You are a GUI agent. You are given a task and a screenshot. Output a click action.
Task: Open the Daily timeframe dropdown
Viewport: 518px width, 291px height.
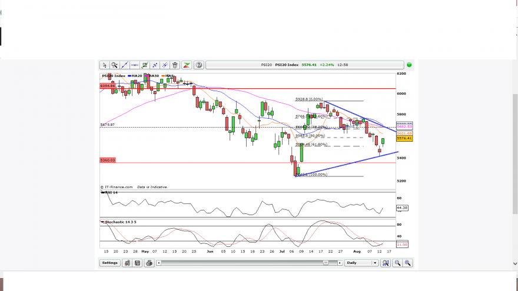tap(361, 263)
